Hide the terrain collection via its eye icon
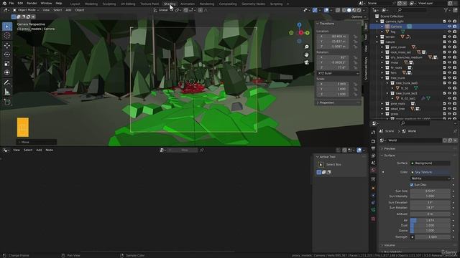The height and width of the screenshot is (258, 460). point(449,37)
